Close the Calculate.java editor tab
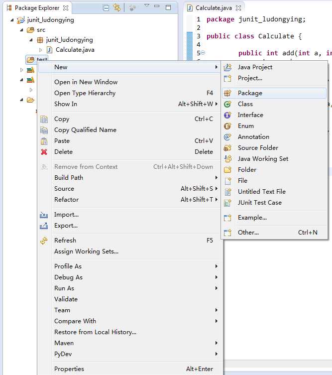332x375 pixels. point(238,8)
